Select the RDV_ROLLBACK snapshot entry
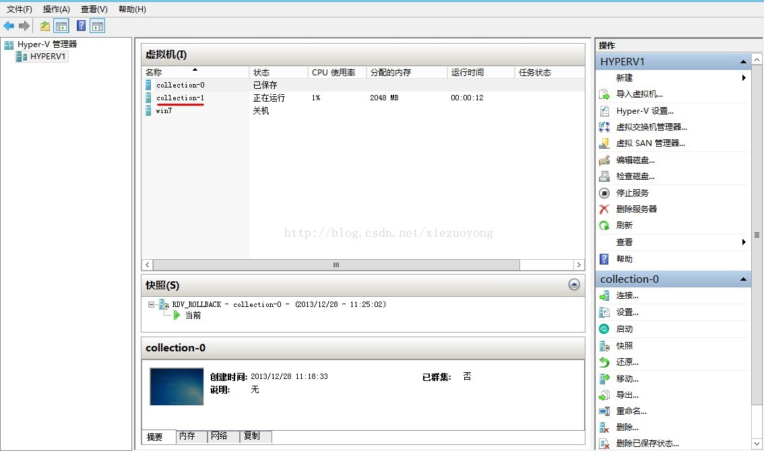Viewport: 764px width, 451px height. click(x=279, y=304)
